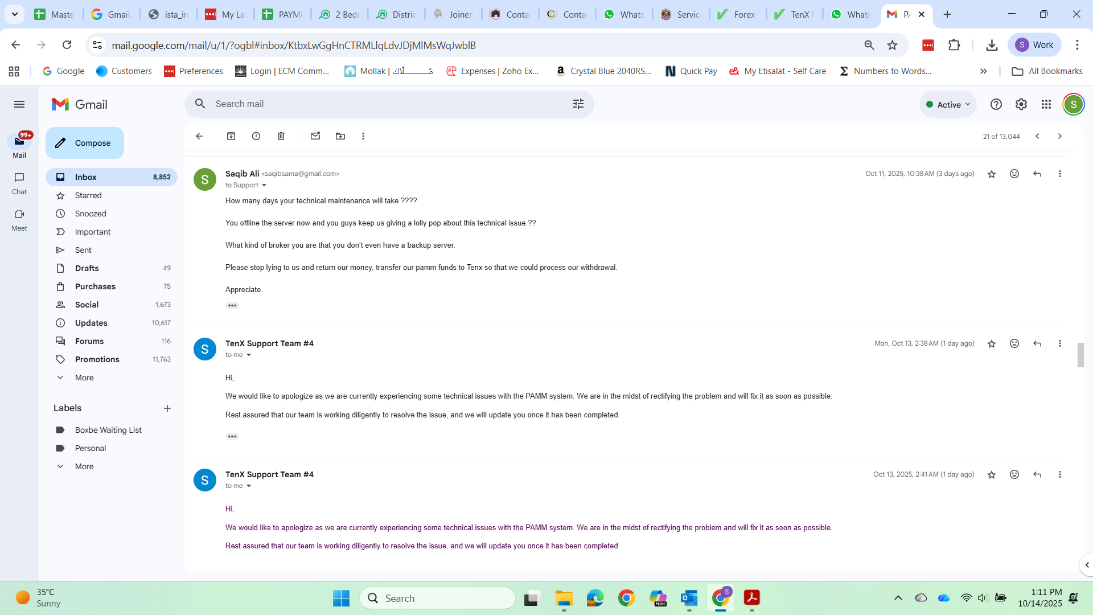Add emoji reaction to first TenX message
Screen dimensions: 1093x615
pyautogui.click(x=1014, y=343)
